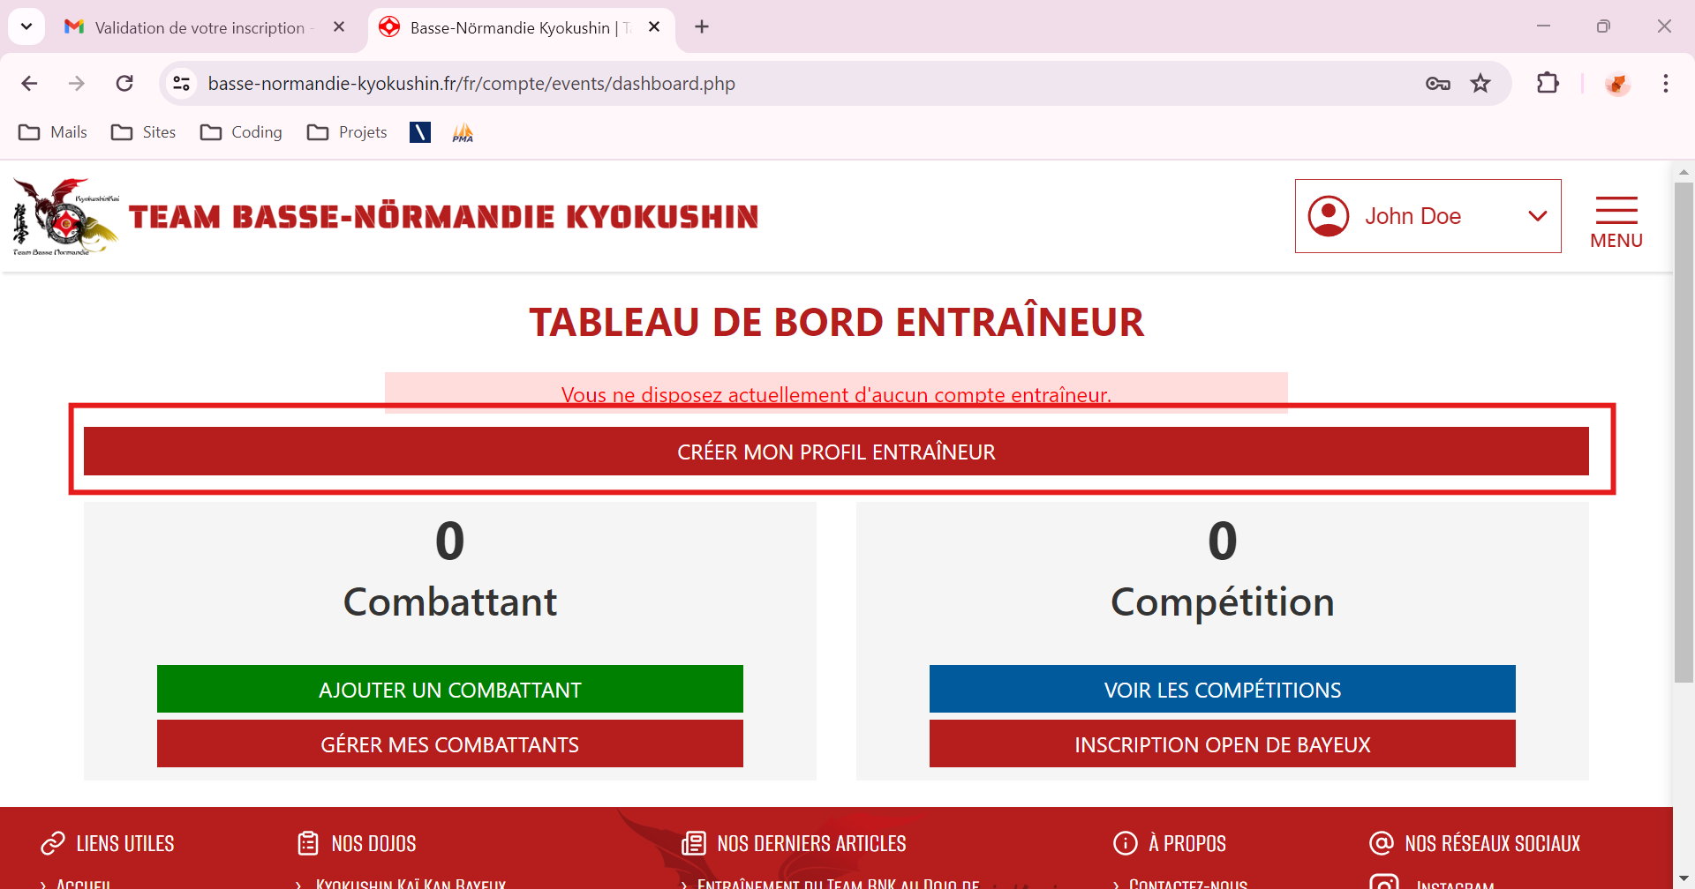Reload the page with refresh icon

(124, 84)
